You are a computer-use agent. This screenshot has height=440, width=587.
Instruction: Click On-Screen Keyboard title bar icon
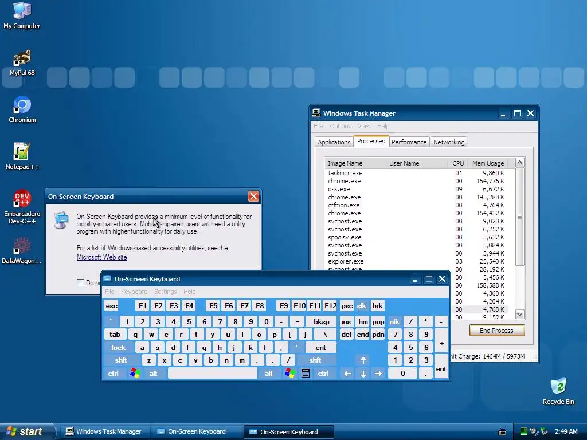click(107, 279)
